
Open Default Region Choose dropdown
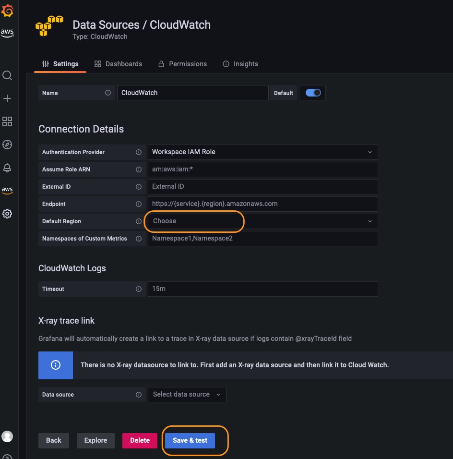(x=263, y=221)
